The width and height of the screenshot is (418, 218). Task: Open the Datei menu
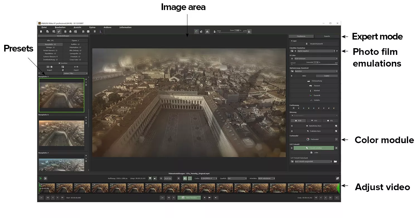44,27
